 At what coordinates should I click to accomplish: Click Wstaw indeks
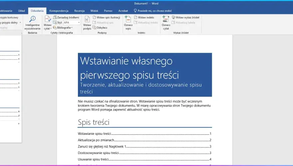(144, 17)
